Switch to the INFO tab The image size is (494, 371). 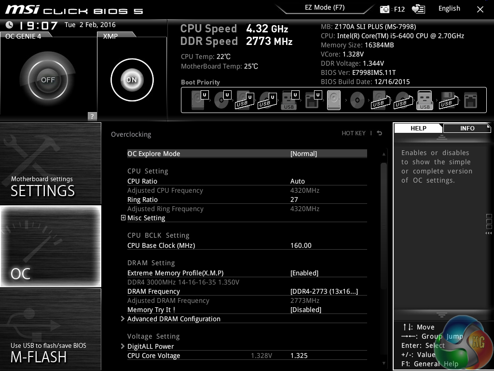click(467, 128)
